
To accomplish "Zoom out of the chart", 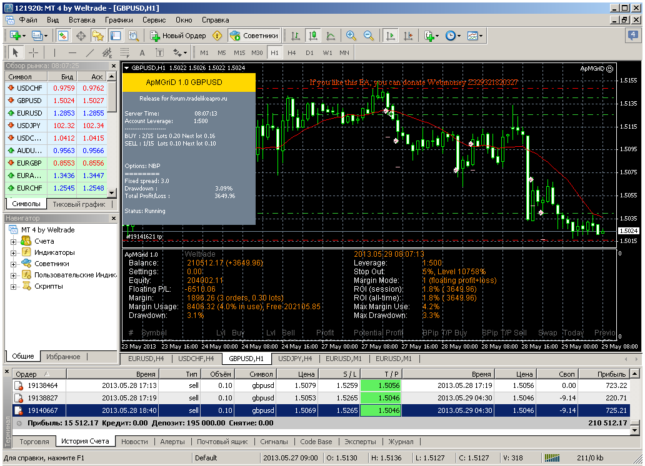I will [369, 36].
